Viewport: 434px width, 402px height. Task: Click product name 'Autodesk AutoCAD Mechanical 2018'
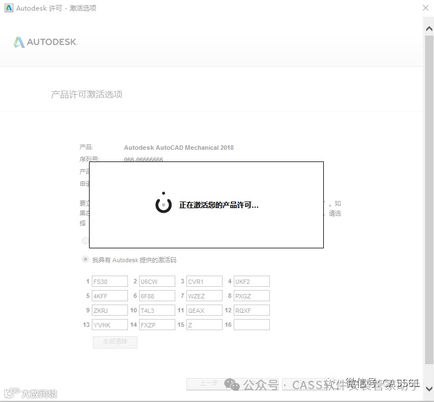[x=179, y=148]
